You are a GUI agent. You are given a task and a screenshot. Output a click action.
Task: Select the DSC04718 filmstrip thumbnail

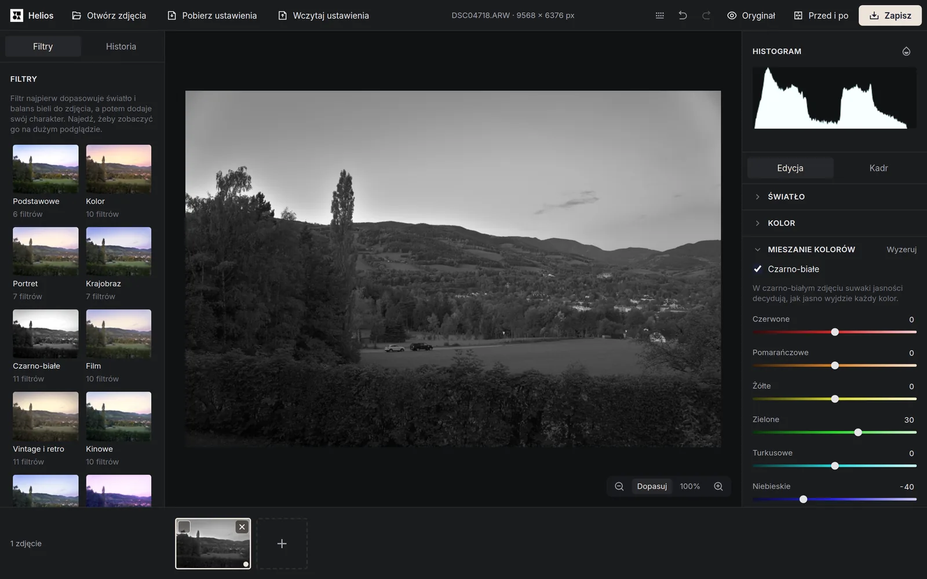tap(213, 544)
